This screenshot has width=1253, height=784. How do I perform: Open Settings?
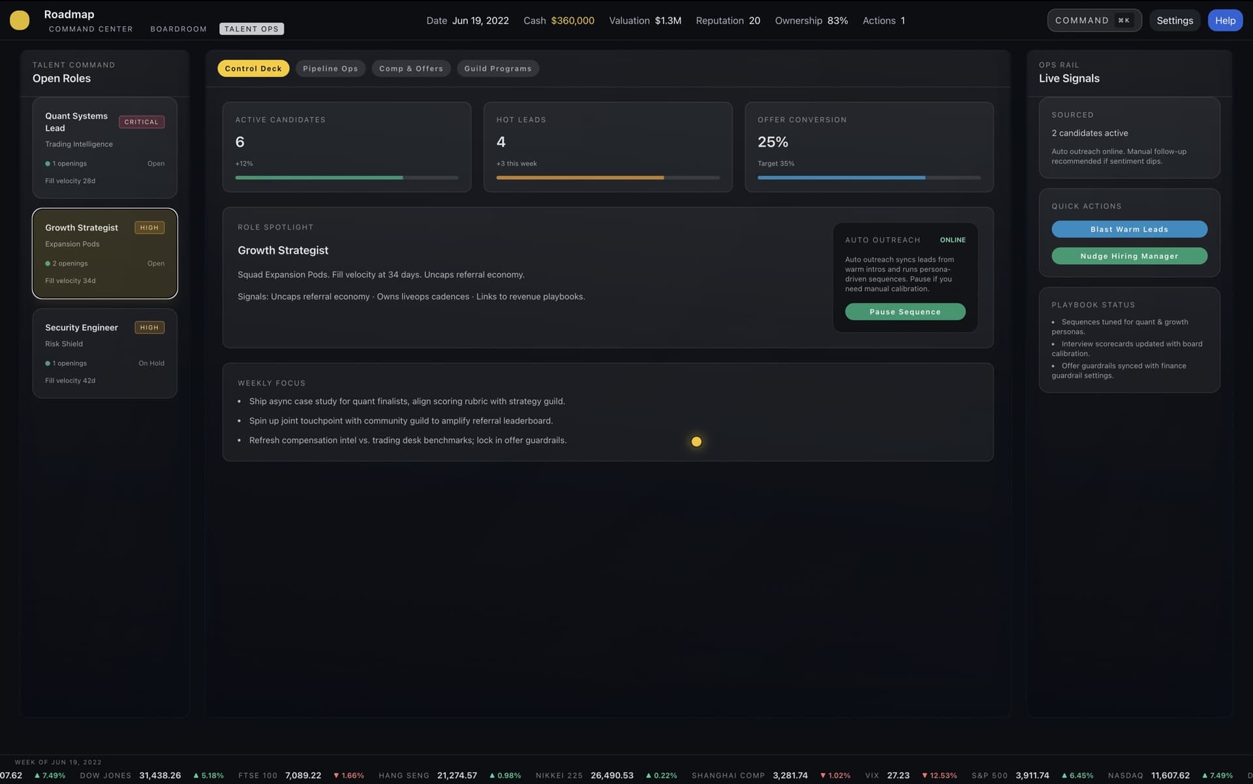[x=1175, y=20]
